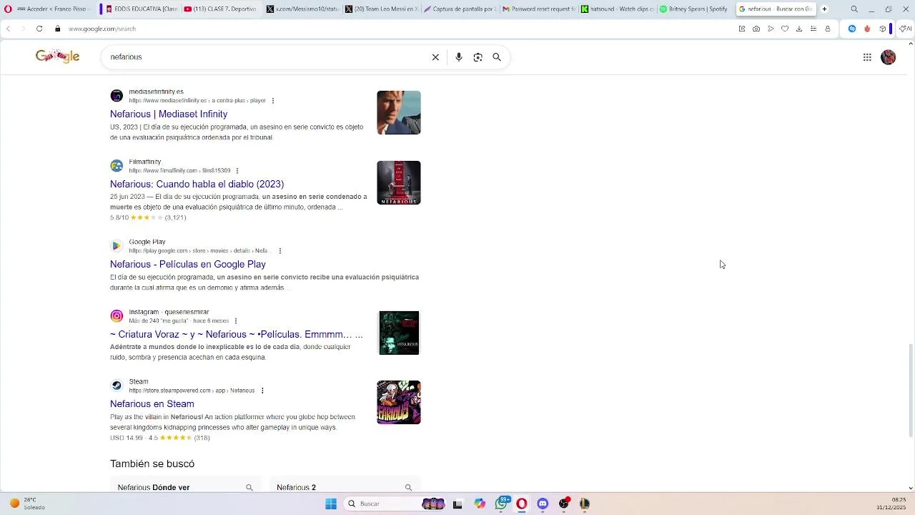Click the Opera icon in the taskbar
The image size is (915, 515).
coord(522,504)
